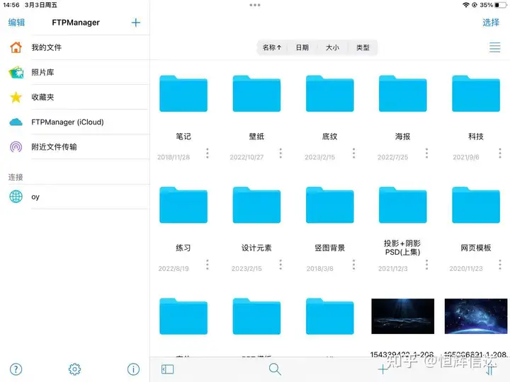Open more options for 科技 folder

(500, 154)
